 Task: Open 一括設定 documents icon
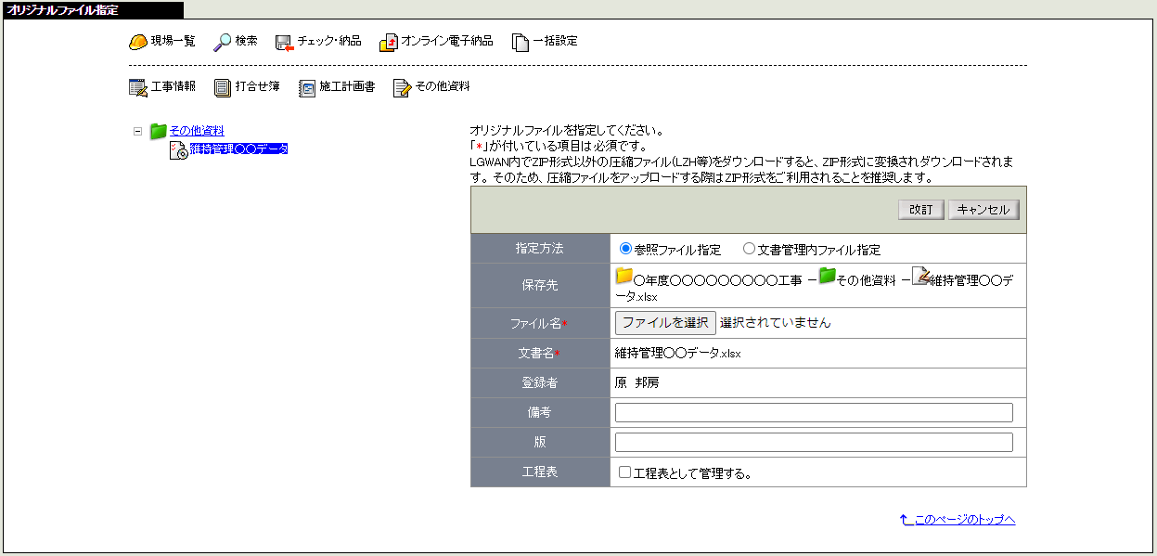(521, 42)
